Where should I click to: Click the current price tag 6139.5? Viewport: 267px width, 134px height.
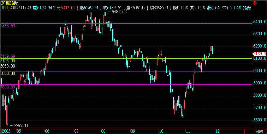coord(260,54)
